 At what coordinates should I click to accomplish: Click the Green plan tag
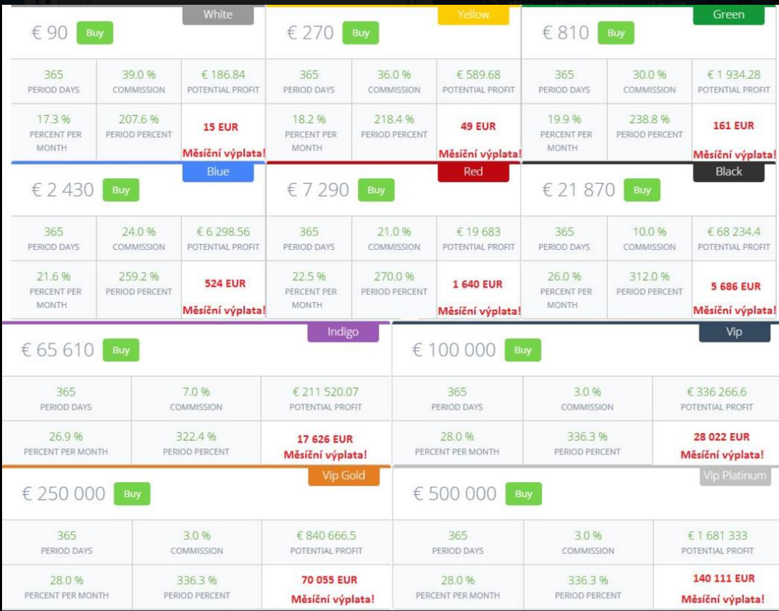[728, 15]
